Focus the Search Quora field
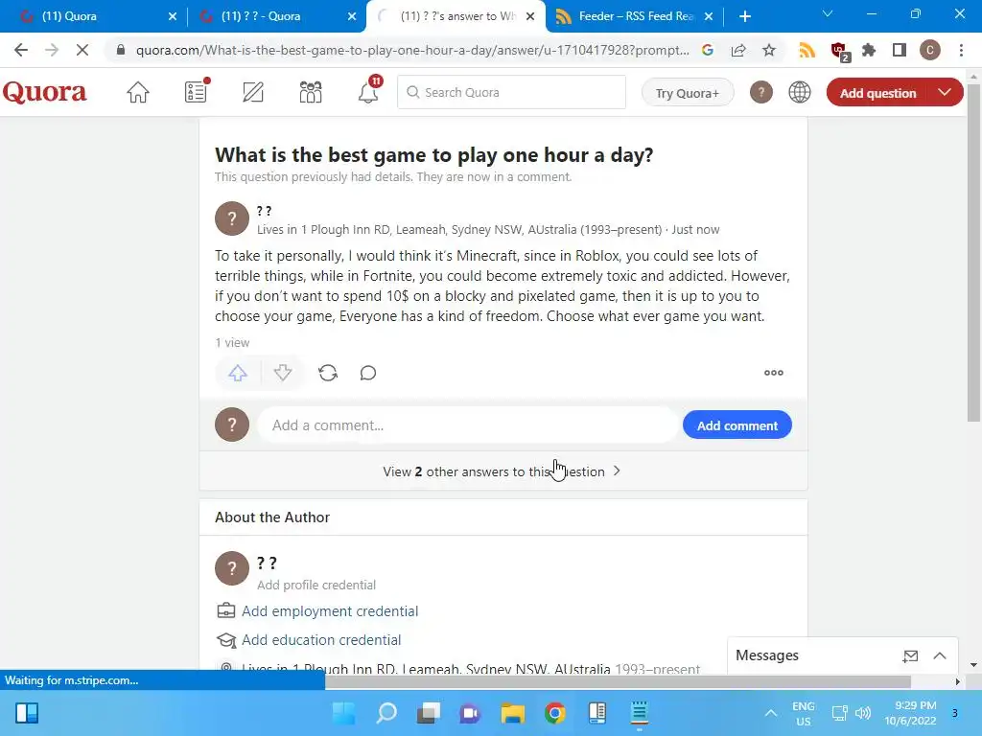Viewport: 982px width, 736px height. click(x=511, y=93)
